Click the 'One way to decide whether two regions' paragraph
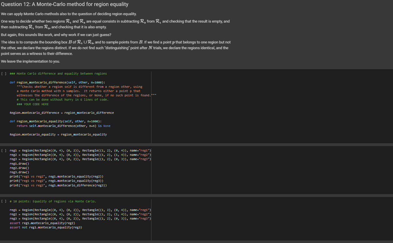This screenshot has width=393, height=243. (115, 24)
